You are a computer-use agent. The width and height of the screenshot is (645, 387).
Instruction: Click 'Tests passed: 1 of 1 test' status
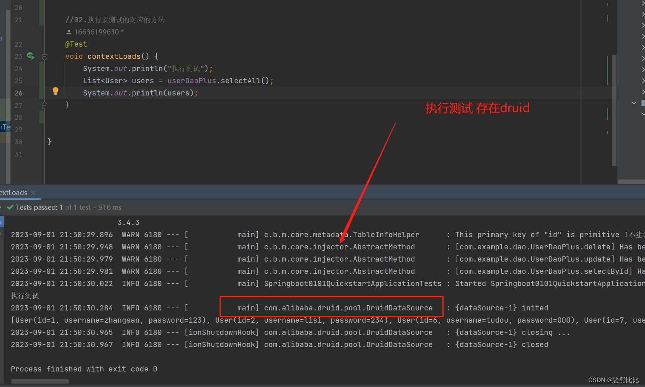tap(68, 207)
